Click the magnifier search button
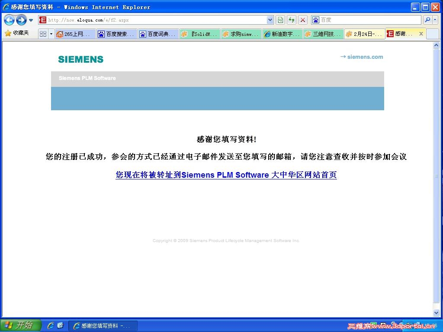443x332 pixels. (427, 20)
